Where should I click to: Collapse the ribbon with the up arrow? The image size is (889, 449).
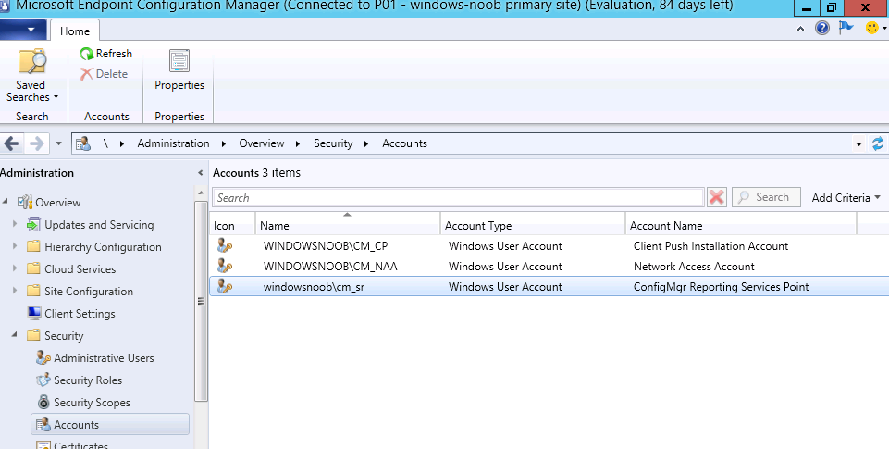coord(800,29)
